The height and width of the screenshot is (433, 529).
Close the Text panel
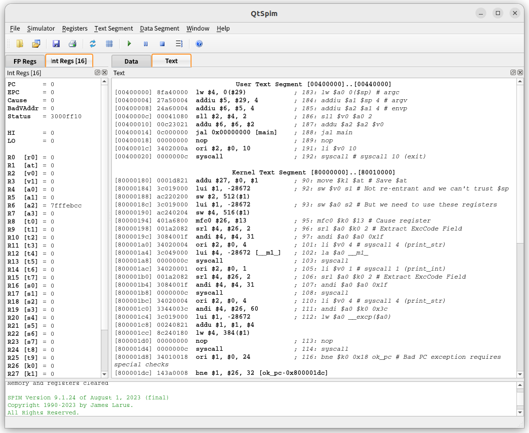coord(520,73)
